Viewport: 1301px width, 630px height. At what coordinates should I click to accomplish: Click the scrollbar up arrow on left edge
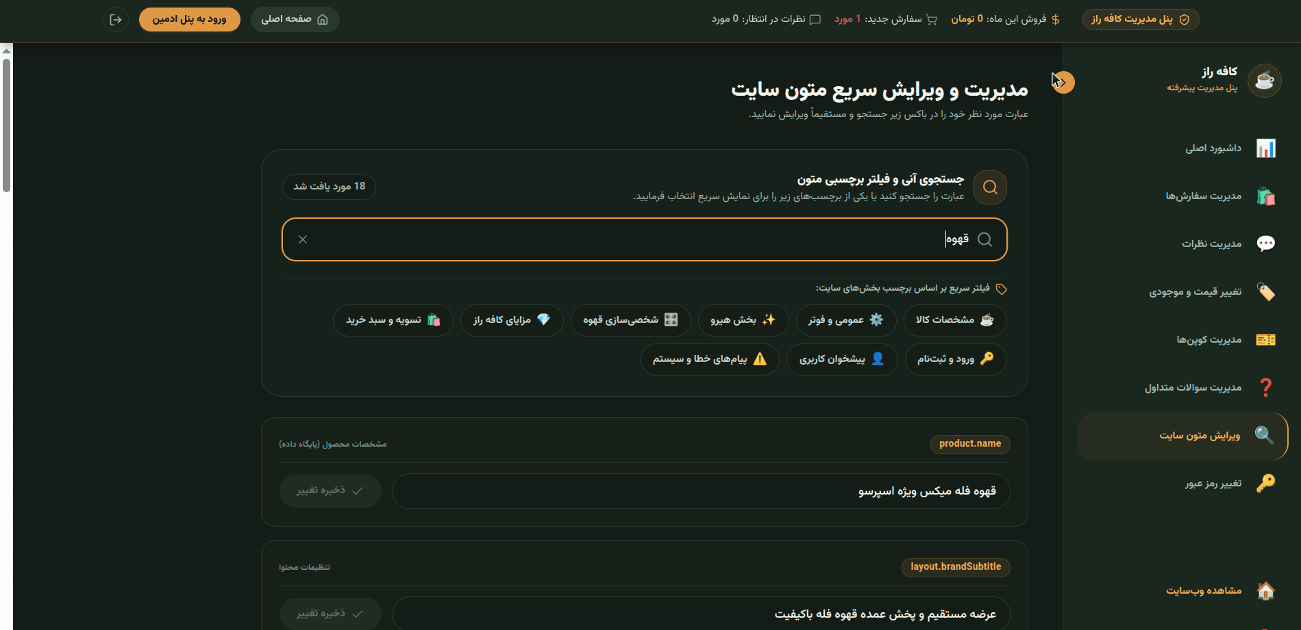pyautogui.click(x=6, y=50)
